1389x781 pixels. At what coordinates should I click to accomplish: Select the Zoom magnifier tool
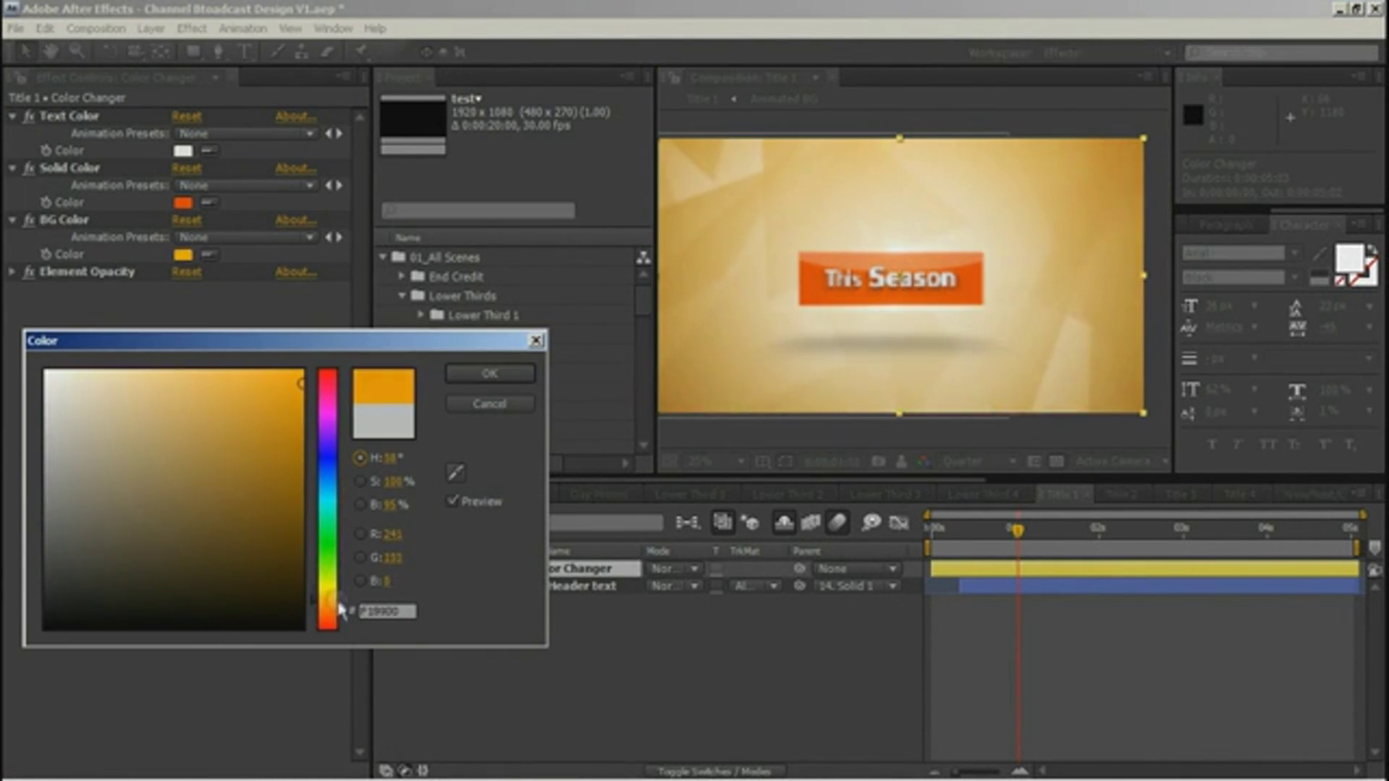point(77,51)
